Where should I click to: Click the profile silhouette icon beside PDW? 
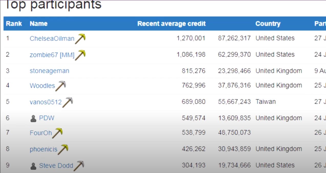click(33, 119)
